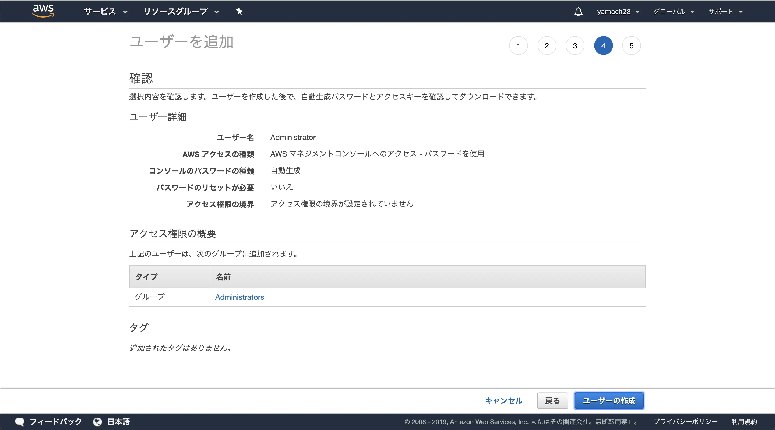This screenshot has height=430, width=775.
Task: Go to wizard step 3
Action: click(x=575, y=46)
